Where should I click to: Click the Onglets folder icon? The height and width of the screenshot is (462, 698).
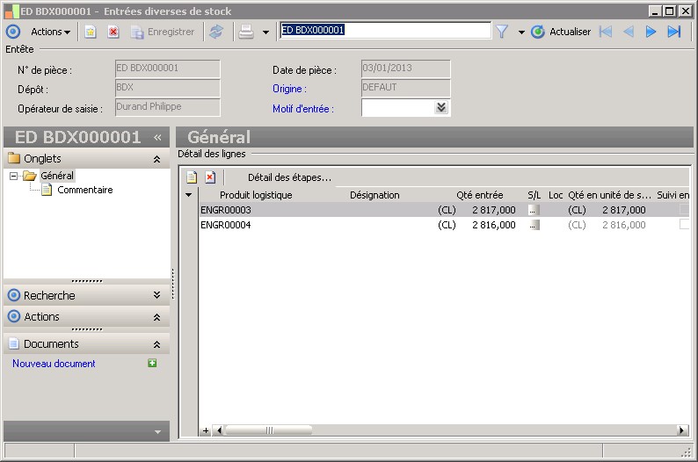click(x=14, y=158)
